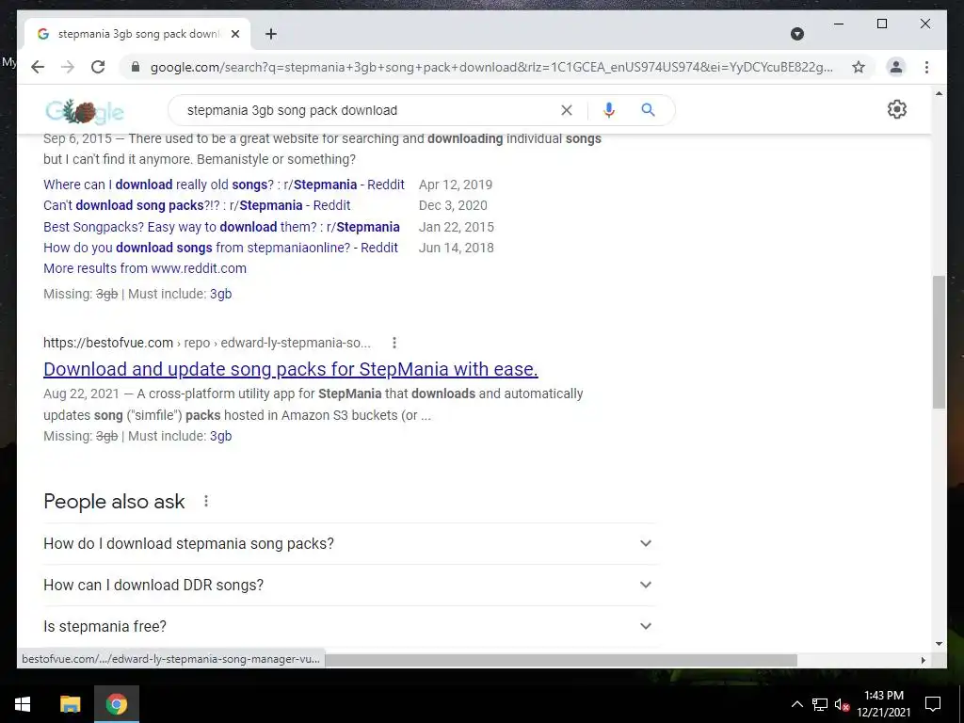Click Must include 3gb under bestofvue result
The image size is (964, 723).
220,436
